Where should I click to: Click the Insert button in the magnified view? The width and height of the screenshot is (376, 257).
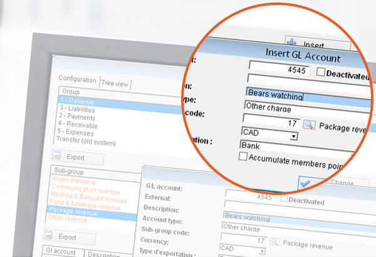[x=318, y=43]
